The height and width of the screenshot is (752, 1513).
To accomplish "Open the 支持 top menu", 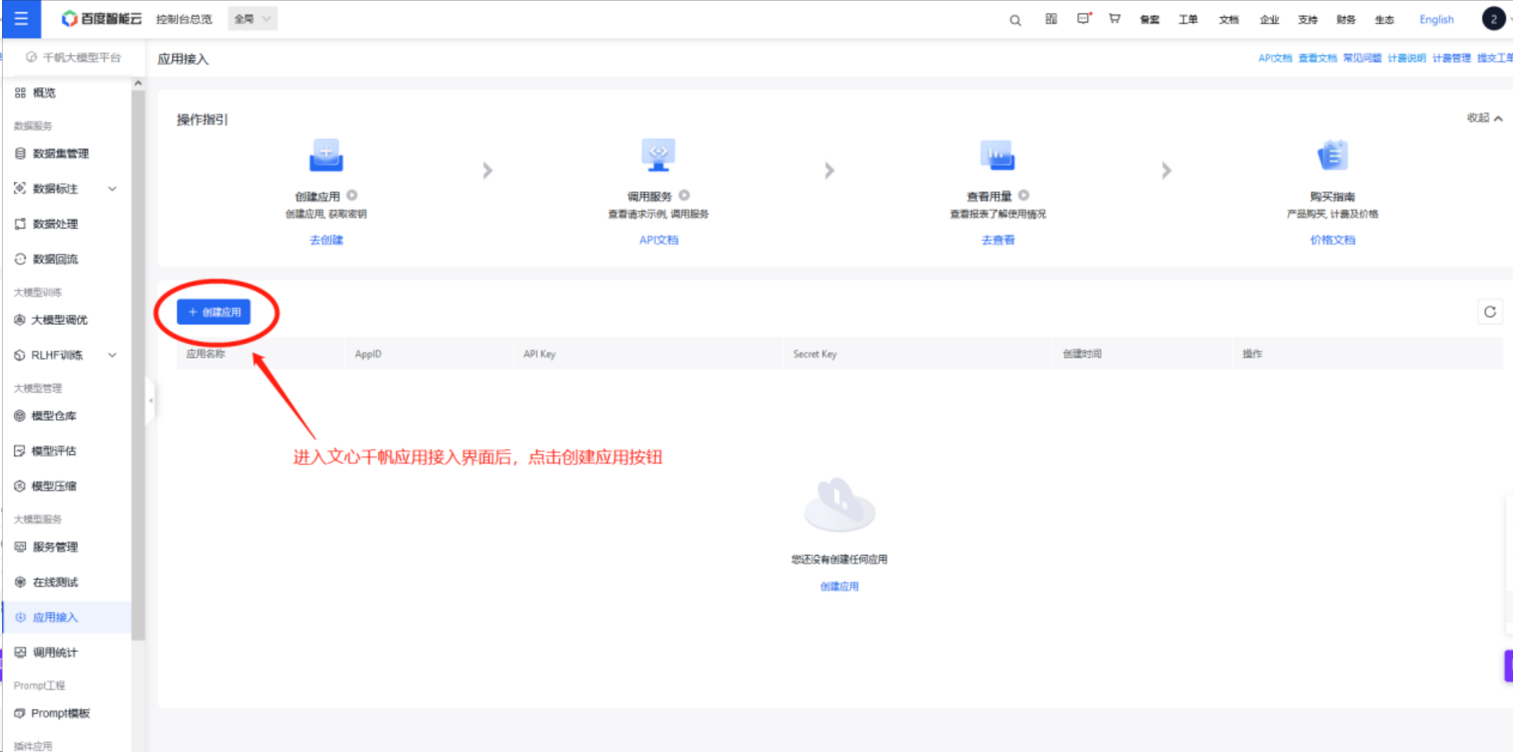I will [1308, 20].
